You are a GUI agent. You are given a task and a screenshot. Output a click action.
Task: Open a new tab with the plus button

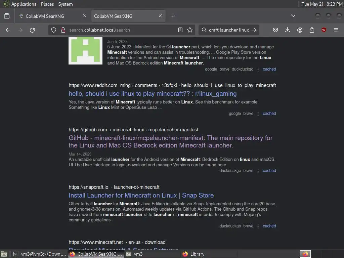click(173, 16)
